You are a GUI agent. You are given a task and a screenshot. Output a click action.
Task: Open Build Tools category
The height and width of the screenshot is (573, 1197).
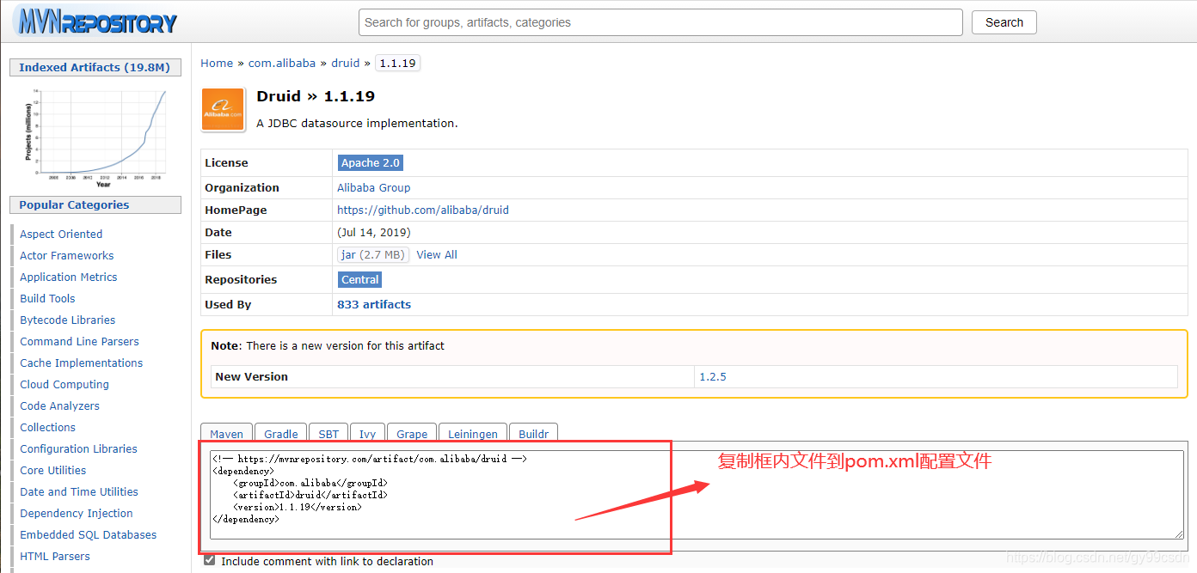47,298
